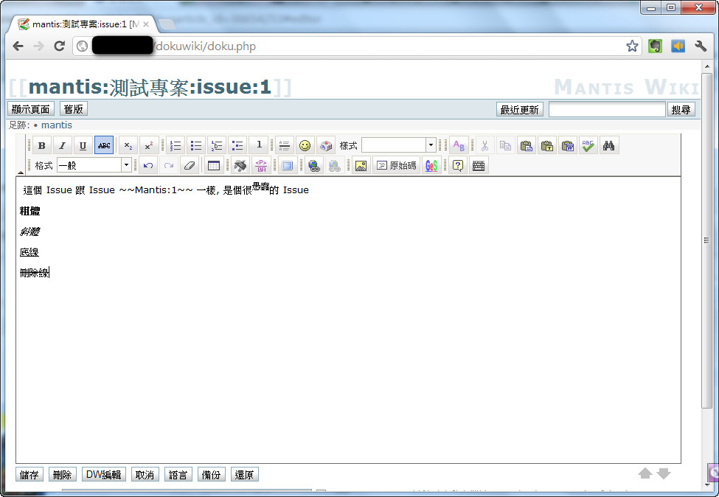Viewport: 719px width, 497px height.
Task: Click the AB font color icon
Action: pos(459,146)
